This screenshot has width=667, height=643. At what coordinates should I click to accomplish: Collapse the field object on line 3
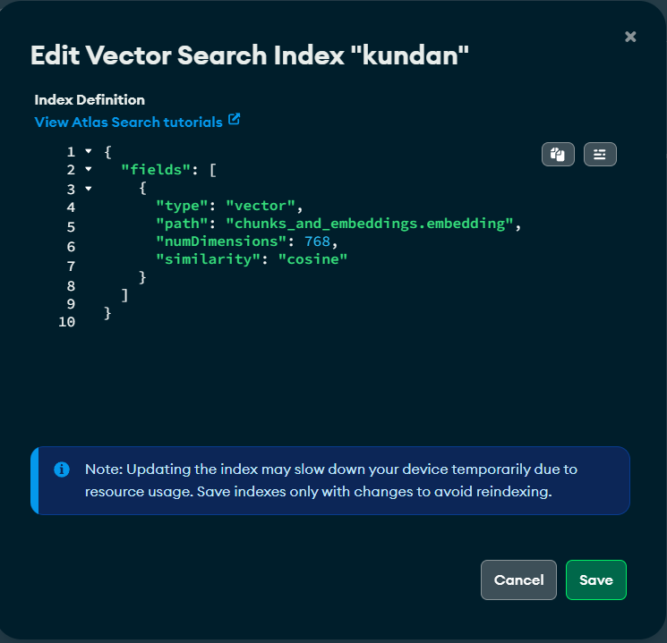[88, 189]
